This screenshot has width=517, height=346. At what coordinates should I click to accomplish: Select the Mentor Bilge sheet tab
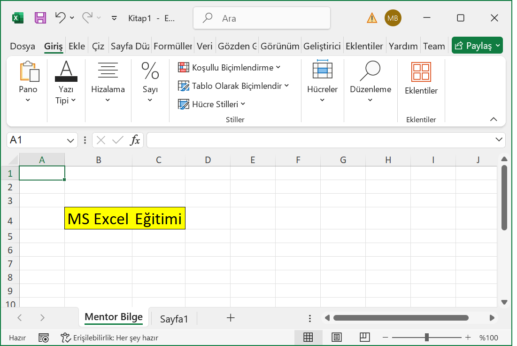[114, 317]
